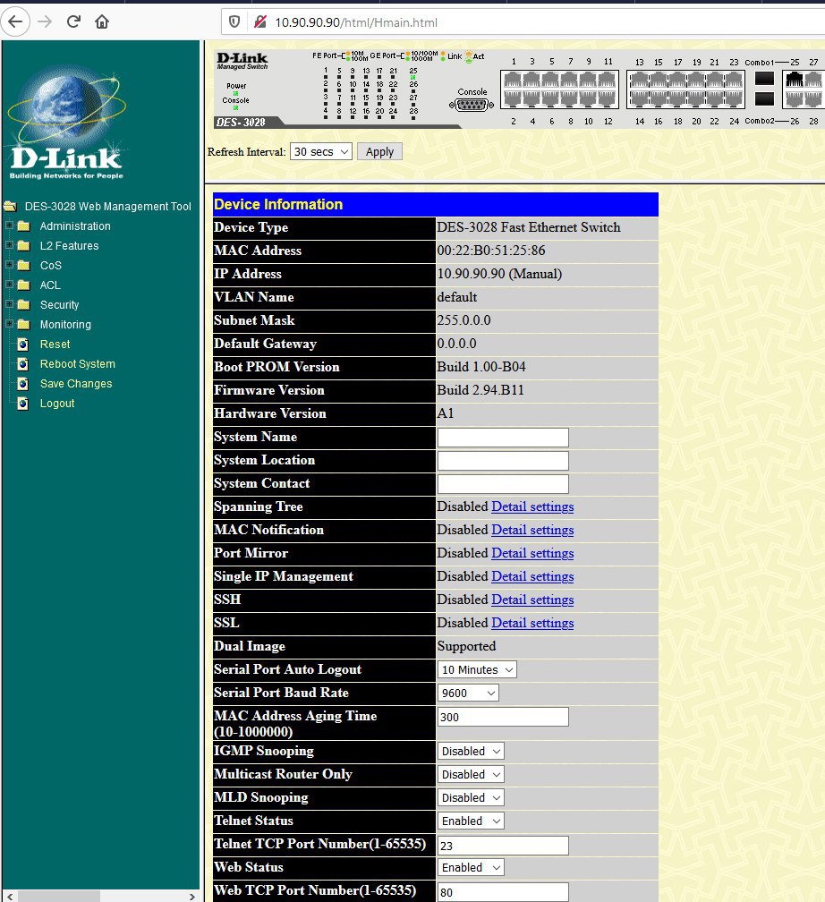Open SSH Detail settings link

tap(532, 600)
